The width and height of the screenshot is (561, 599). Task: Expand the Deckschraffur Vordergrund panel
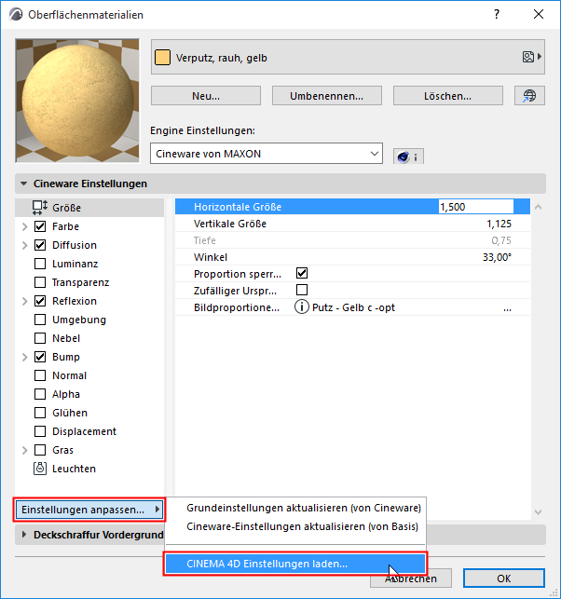[24, 535]
